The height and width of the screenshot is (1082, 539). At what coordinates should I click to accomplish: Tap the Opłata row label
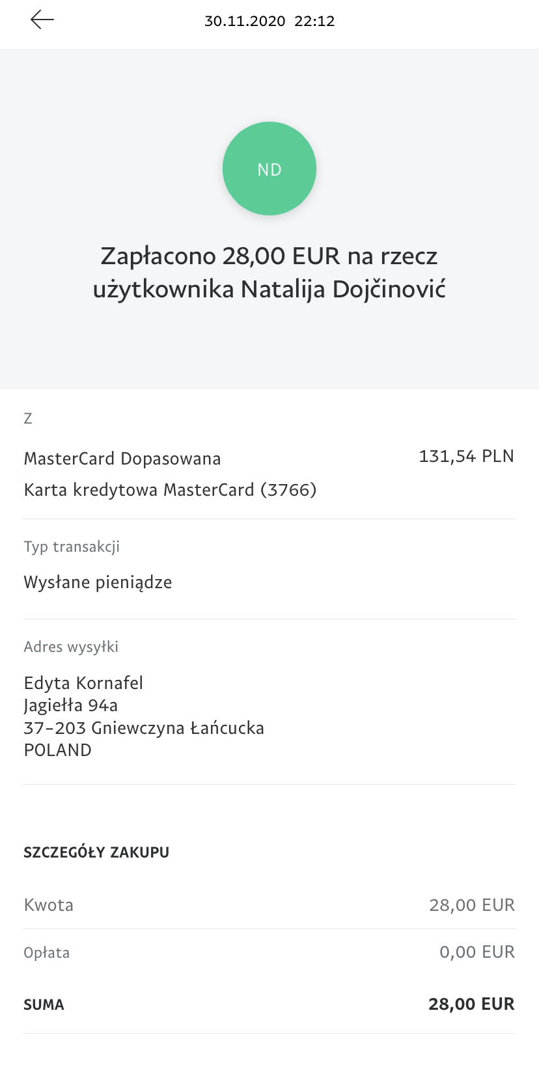click(x=47, y=953)
